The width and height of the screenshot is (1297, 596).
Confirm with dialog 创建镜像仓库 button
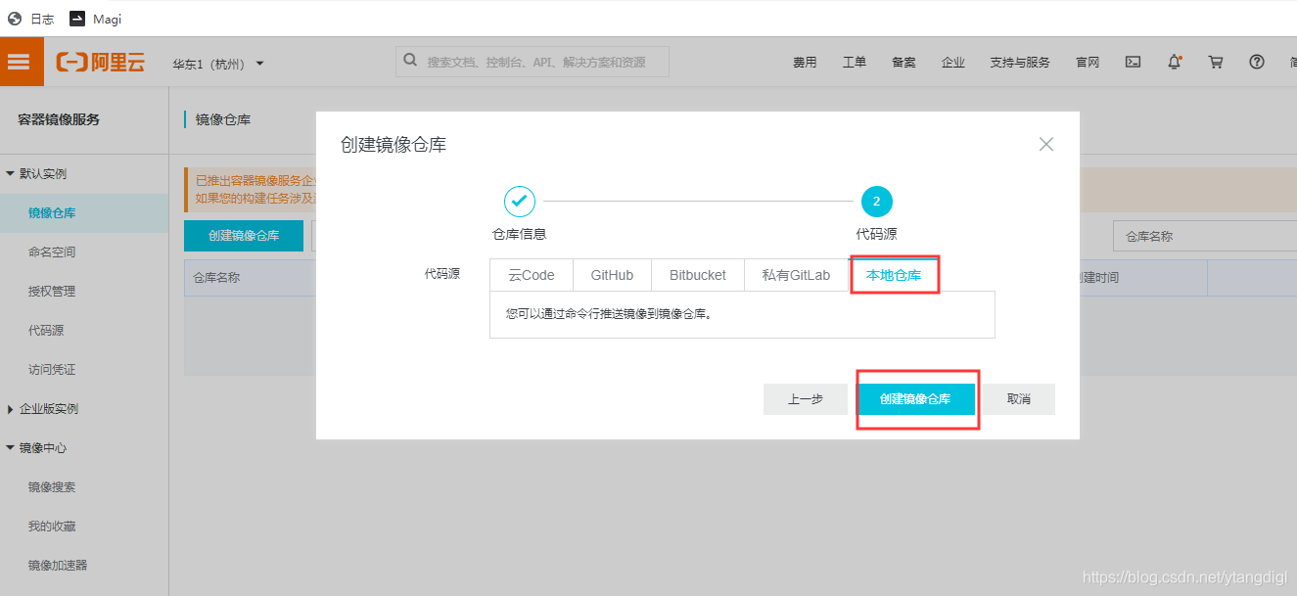point(915,399)
